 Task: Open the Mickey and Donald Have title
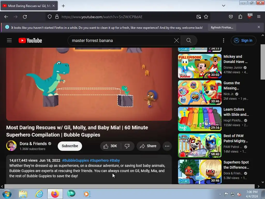tap(235, 59)
